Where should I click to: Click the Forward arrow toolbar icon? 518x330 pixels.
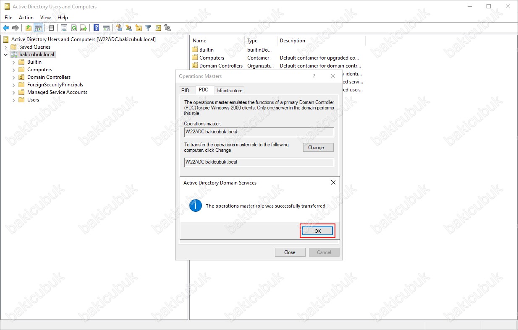point(16,28)
